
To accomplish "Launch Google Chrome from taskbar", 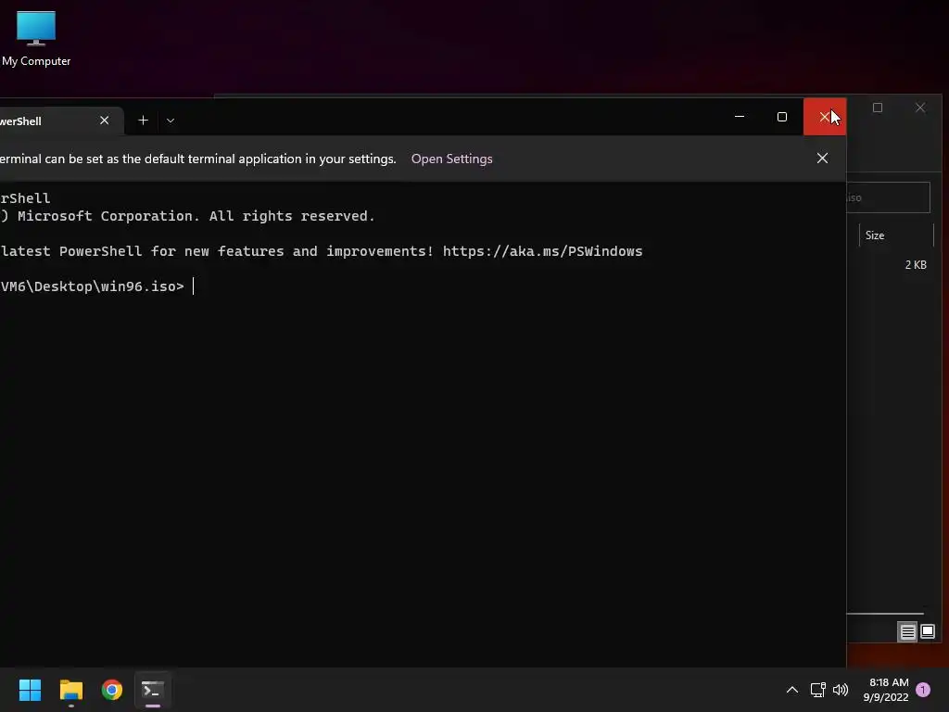I will tap(112, 690).
